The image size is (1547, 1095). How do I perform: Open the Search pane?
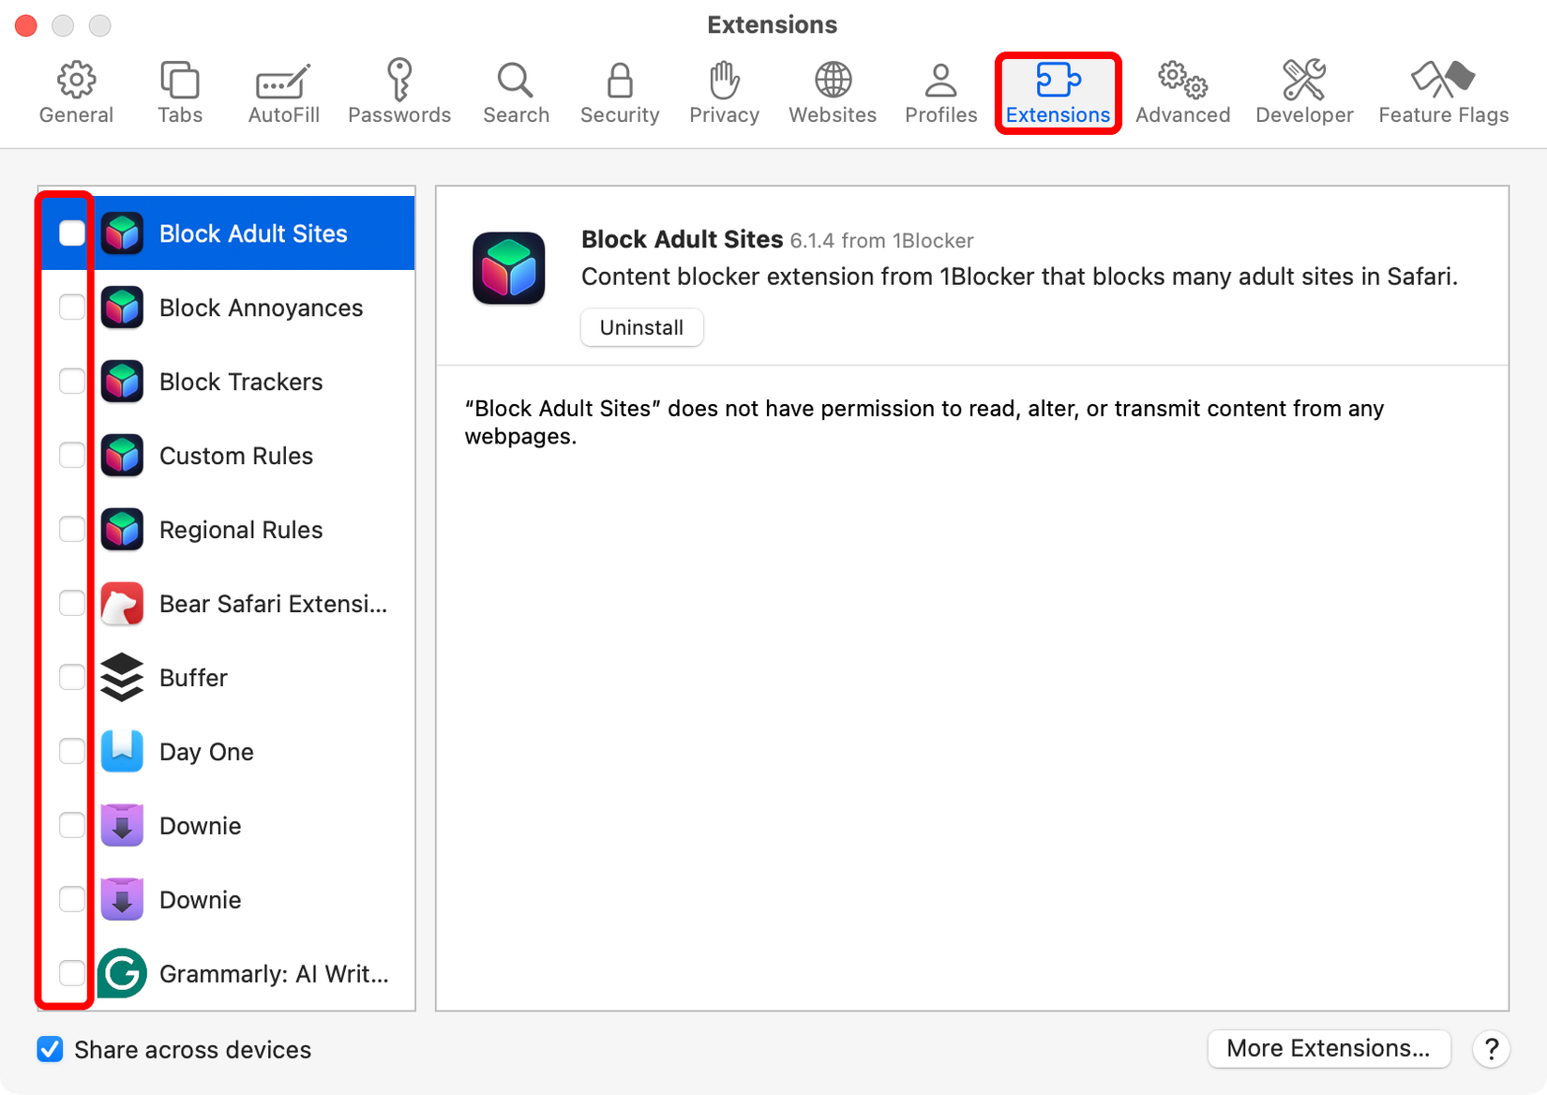pos(516,89)
